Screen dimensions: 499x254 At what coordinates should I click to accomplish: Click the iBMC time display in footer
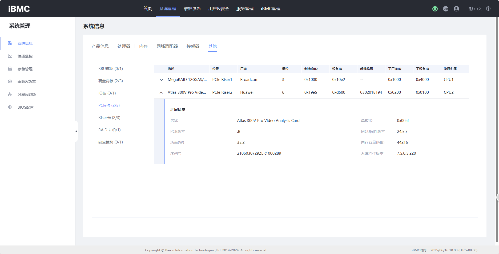(444, 250)
